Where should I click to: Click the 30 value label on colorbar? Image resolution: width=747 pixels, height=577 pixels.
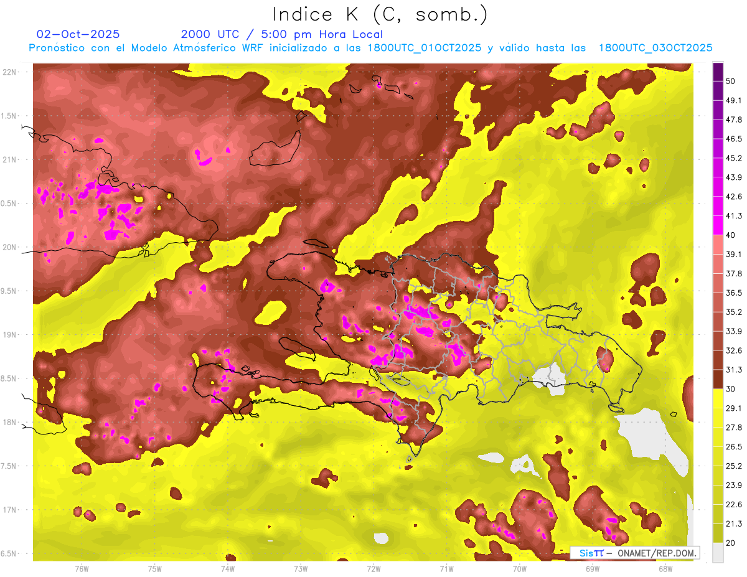(x=731, y=388)
